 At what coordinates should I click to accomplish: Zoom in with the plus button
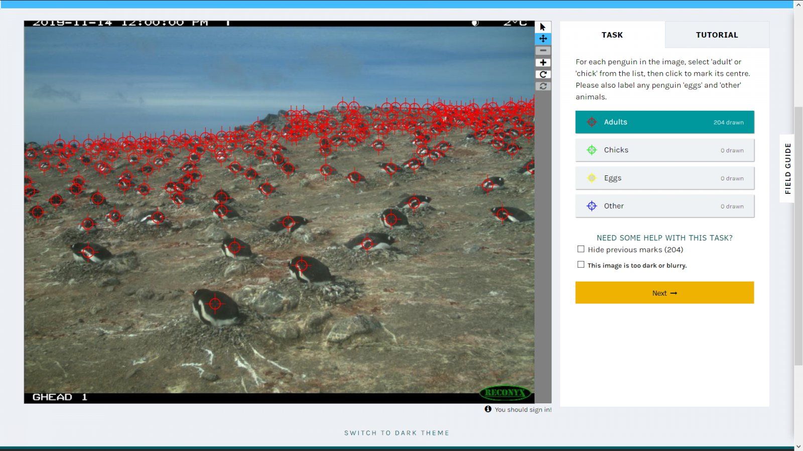point(543,63)
